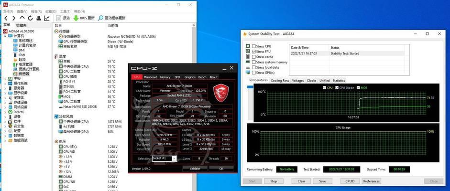Switch to the 收藏夹 tab in the AIDA64 sidebar
The image size is (450, 191).
(21, 25)
